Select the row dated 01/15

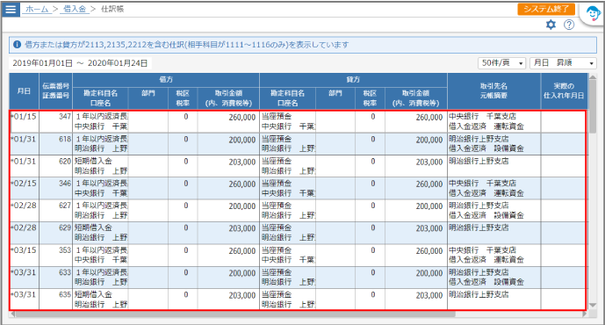click(x=298, y=121)
